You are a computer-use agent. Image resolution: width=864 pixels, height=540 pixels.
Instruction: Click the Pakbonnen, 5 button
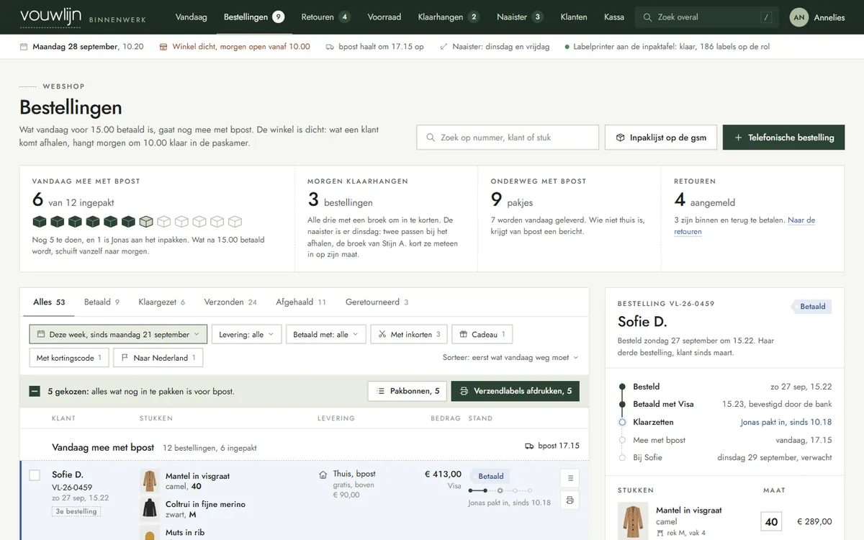(x=408, y=391)
